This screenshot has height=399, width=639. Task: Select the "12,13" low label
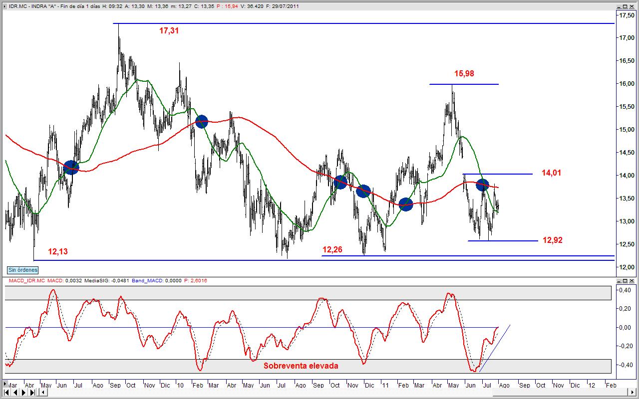pos(58,252)
